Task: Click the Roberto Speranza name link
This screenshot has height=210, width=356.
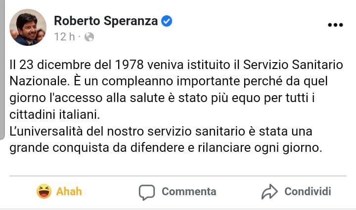Action: pos(106,21)
